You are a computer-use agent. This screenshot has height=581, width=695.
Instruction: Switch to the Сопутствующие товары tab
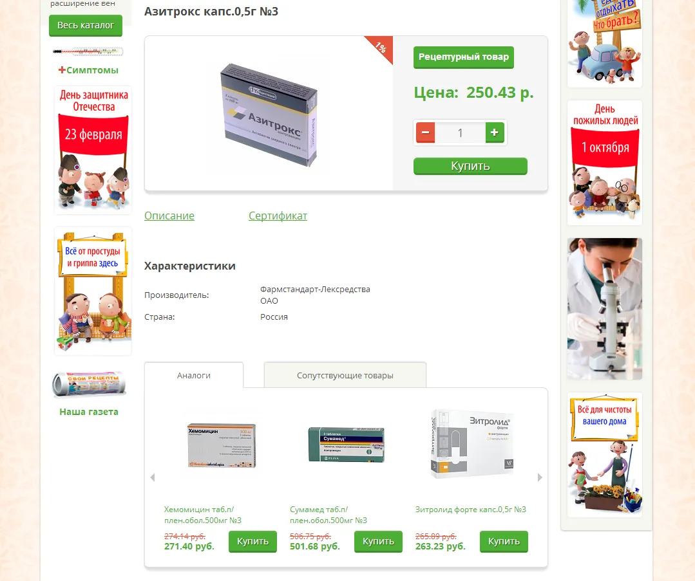click(x=345, y=376)
